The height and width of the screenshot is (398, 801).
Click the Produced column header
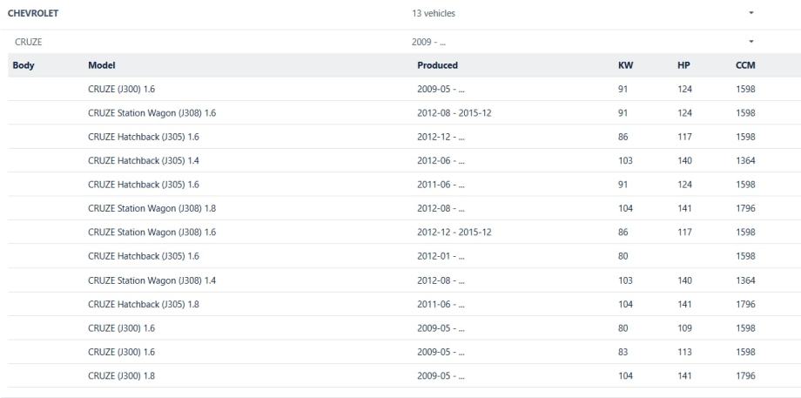click(437, 65)
